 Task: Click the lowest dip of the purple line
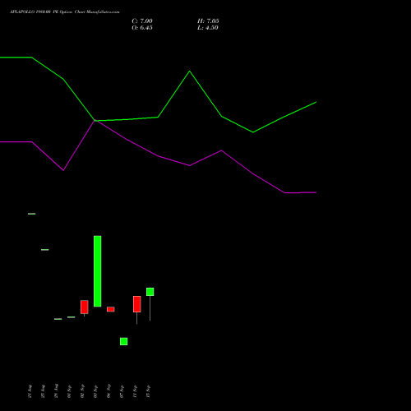click(285, 193)
